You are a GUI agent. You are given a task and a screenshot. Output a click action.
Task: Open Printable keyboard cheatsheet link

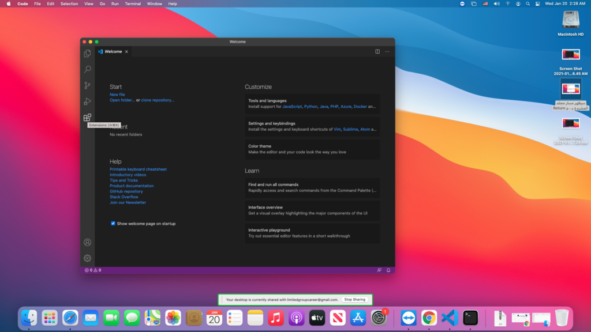[x=138, y=169]
